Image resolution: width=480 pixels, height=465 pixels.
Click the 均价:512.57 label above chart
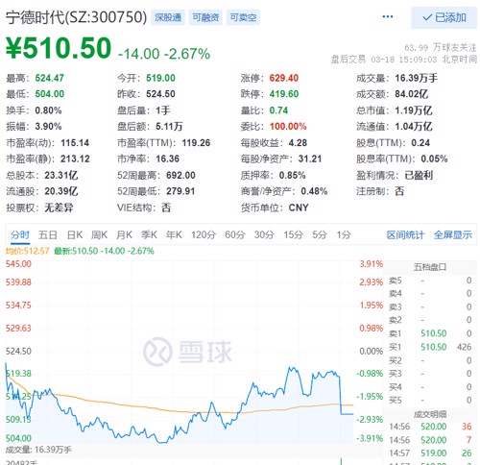pyautogui.click(x=28, y=251)
